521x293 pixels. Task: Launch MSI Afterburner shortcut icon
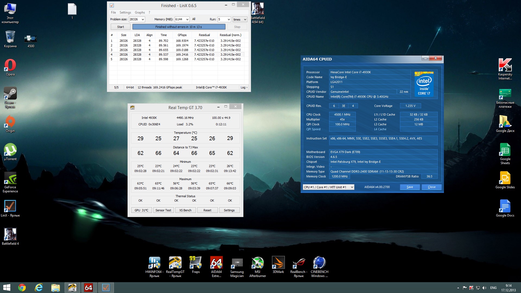tap(258, 263)
